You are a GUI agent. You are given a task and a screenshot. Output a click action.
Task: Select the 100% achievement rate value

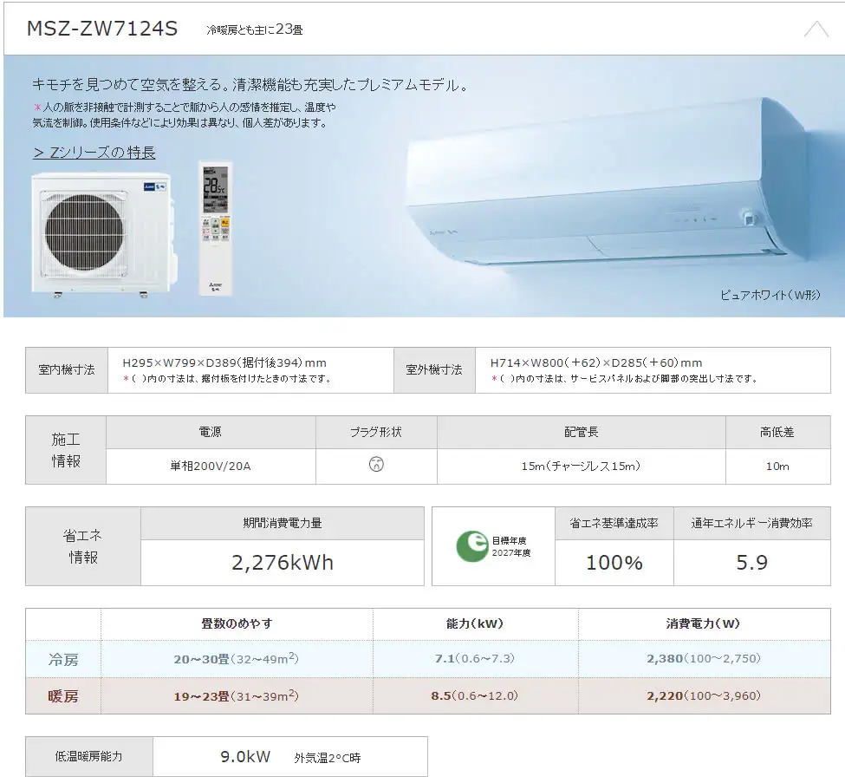(x=614, y=563)
